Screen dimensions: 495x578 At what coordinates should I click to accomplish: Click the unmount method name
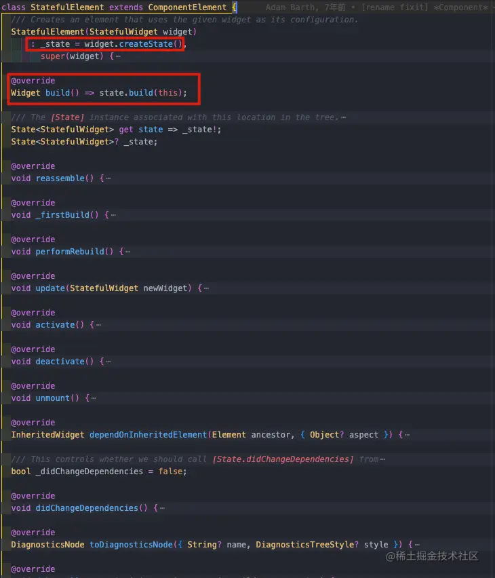pyautogui.click(x=53, y=398)
